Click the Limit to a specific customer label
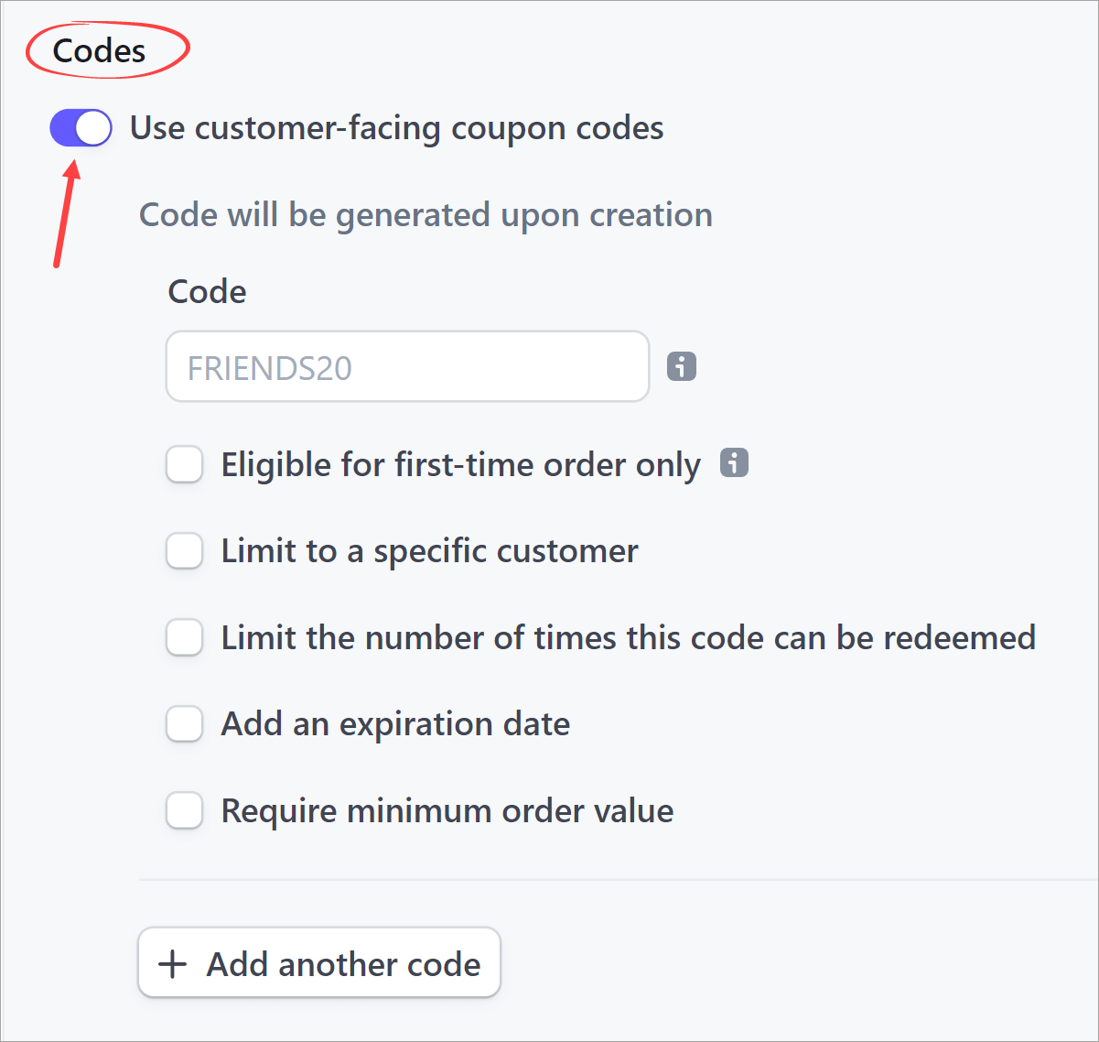 pos(428,550)
